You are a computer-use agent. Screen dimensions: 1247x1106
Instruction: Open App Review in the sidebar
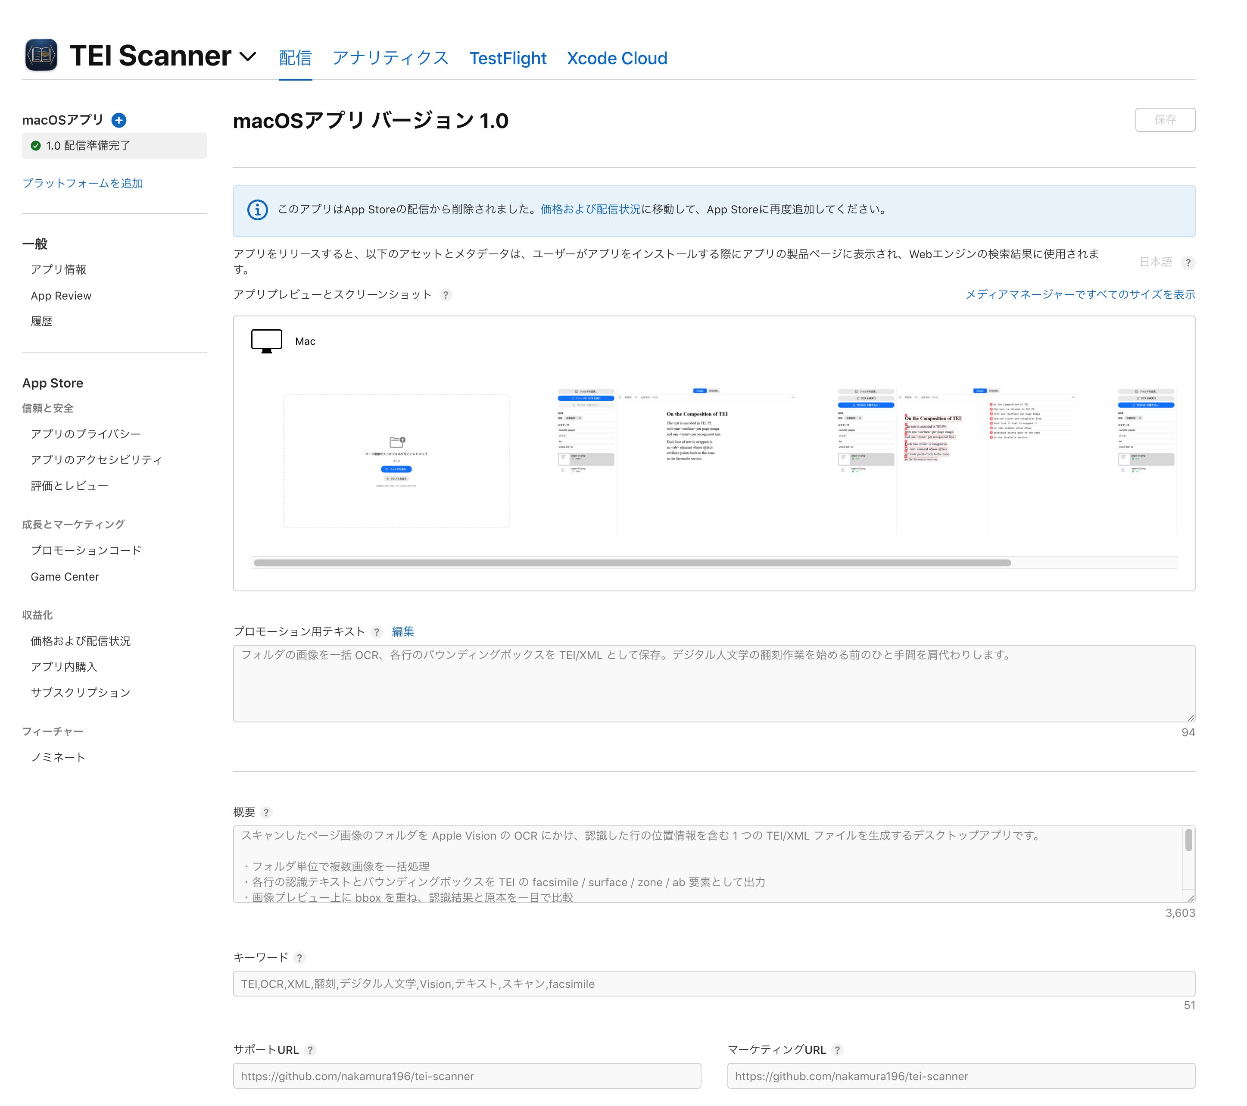(x=61, y=295)
